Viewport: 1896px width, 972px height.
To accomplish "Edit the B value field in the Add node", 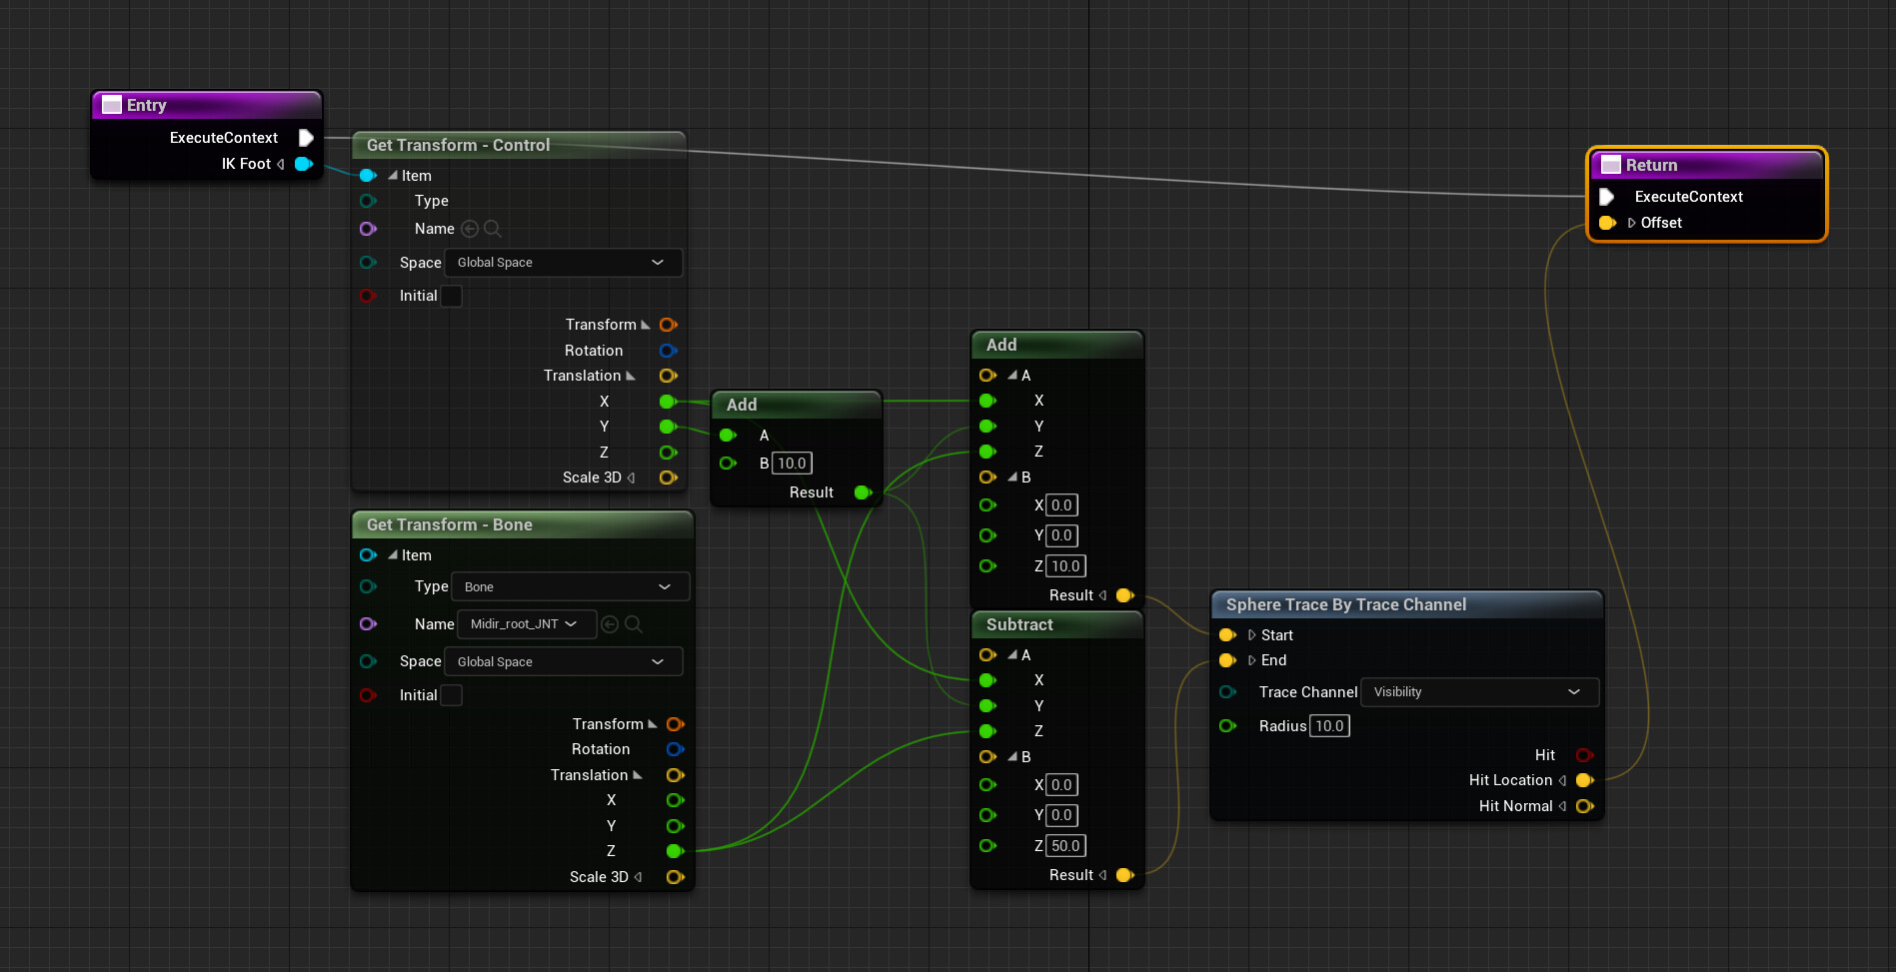I will pyautogui.click(x=791, y=463).
